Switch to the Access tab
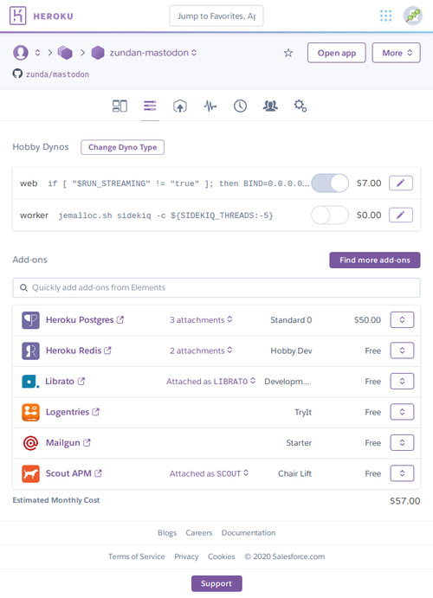 270,106
